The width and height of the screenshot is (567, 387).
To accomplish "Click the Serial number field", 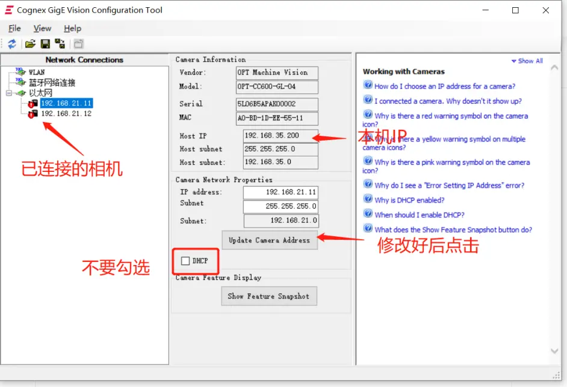I will coord(277,105).
